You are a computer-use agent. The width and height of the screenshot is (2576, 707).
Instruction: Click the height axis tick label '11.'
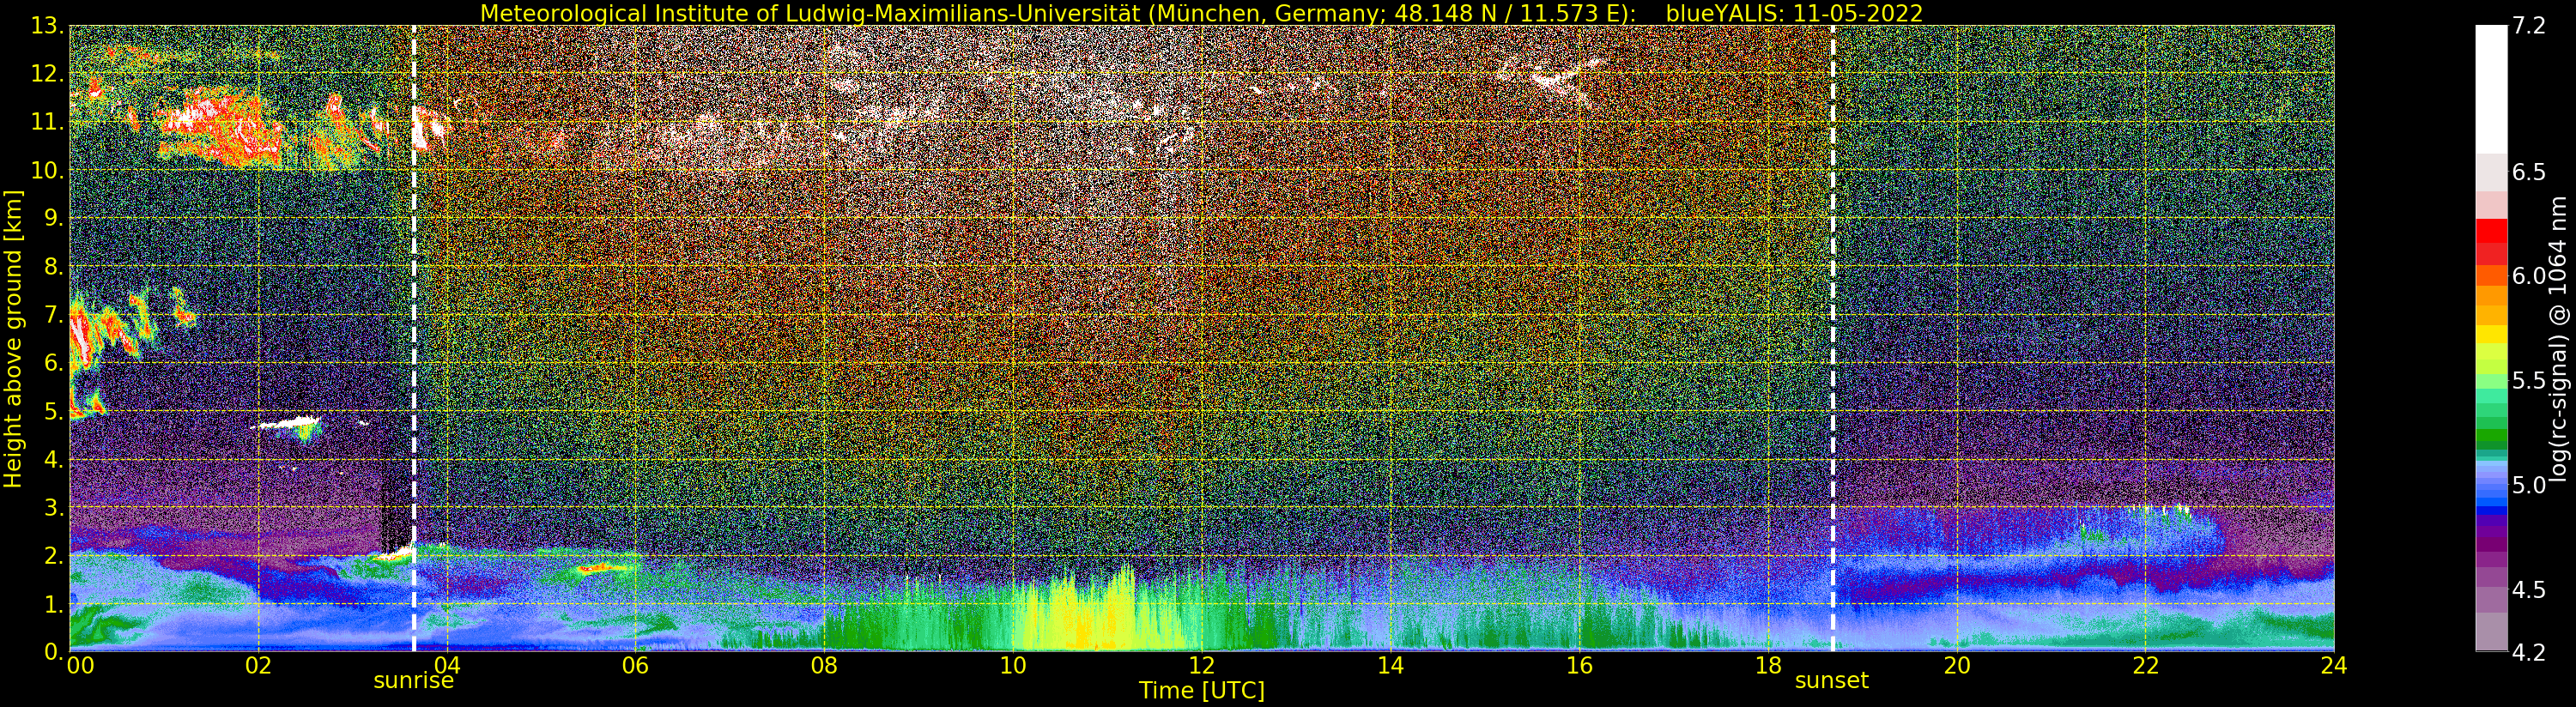(48, 123)
